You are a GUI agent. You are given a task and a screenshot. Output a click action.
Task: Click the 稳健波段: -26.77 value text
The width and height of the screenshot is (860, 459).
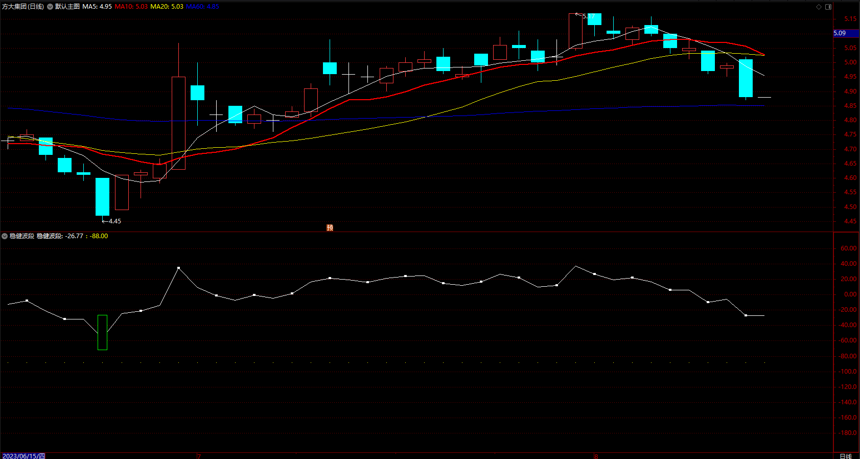(60, 236)
